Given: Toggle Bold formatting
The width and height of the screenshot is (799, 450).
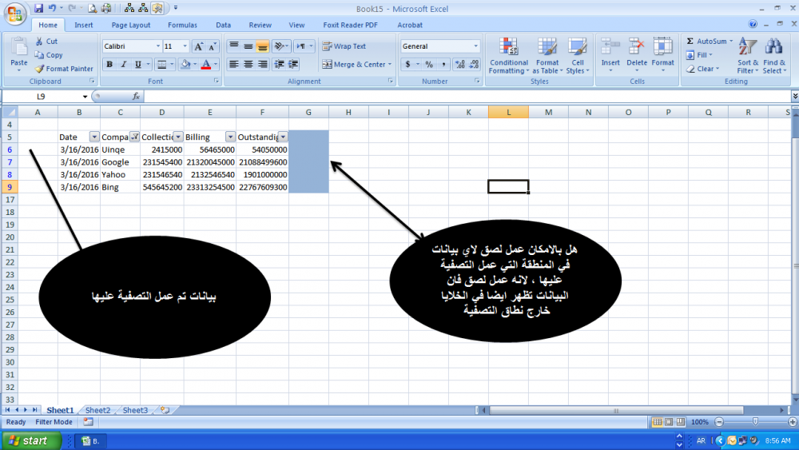Looking at the screenshot, I should pos(109,64).
